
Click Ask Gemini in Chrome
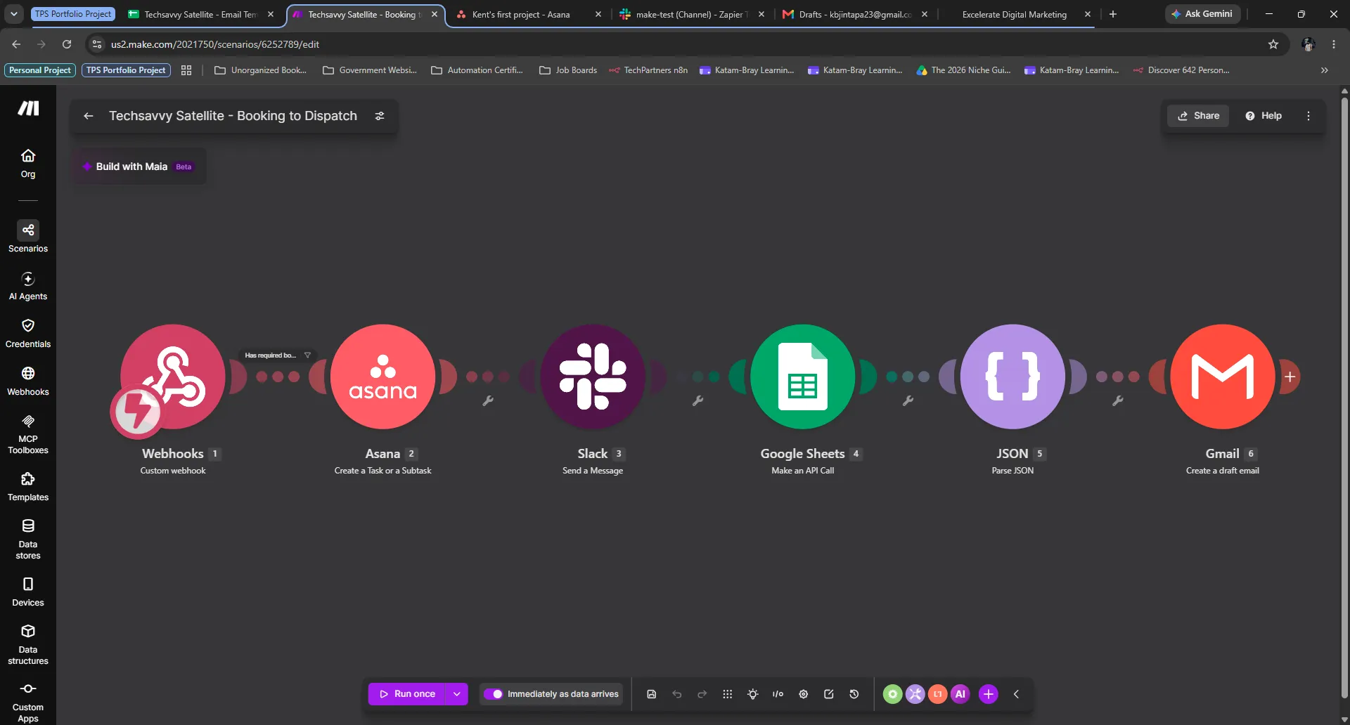1202,14
